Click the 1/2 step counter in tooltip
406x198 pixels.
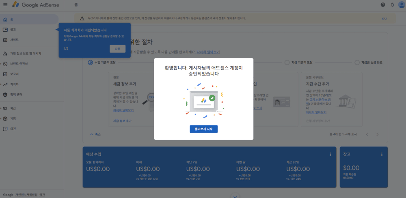66,49
